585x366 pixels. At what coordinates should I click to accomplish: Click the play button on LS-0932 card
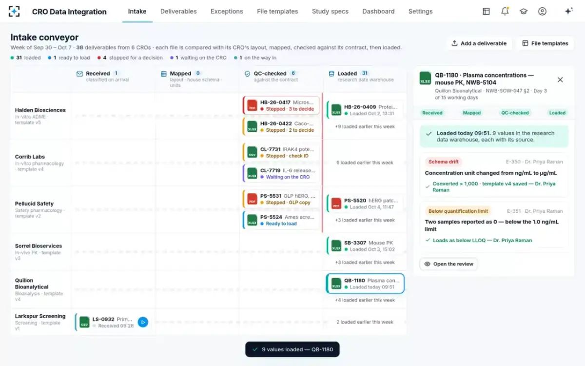pyautogui.click(x=143, y=322)
